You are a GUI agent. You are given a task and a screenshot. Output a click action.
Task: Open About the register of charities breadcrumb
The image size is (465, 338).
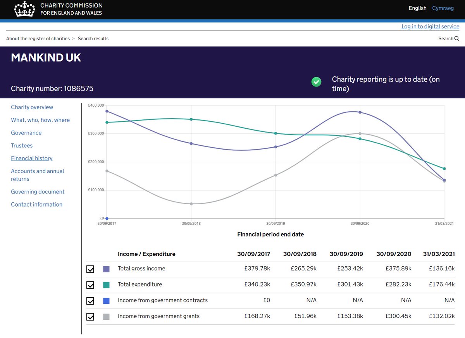point(38,39)
